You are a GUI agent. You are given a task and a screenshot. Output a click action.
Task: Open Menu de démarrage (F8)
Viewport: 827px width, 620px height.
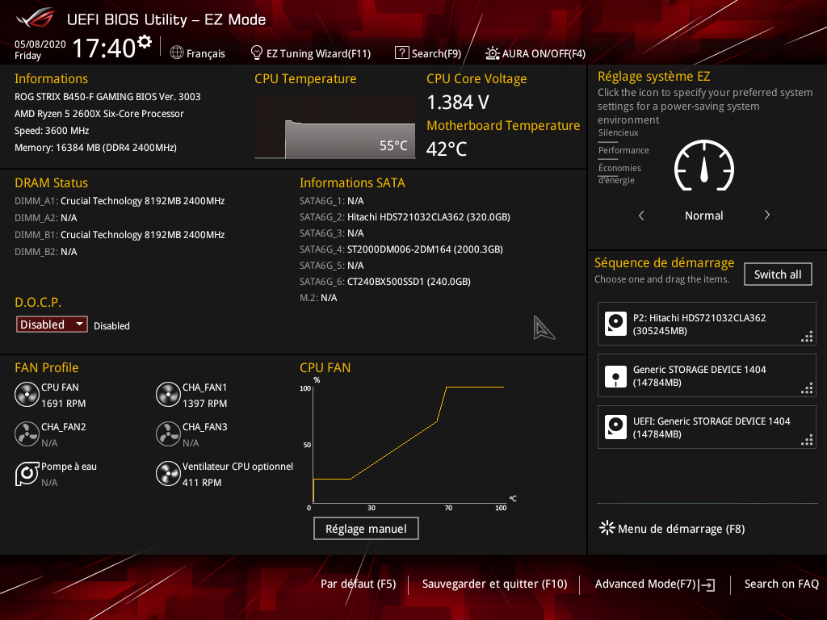[673, 528]
